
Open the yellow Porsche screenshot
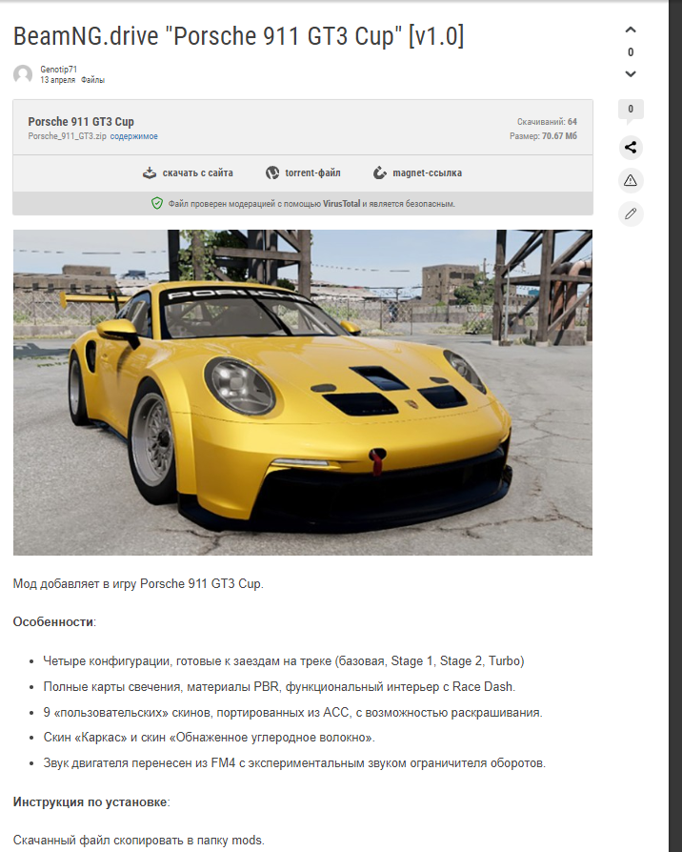(303, 393)
